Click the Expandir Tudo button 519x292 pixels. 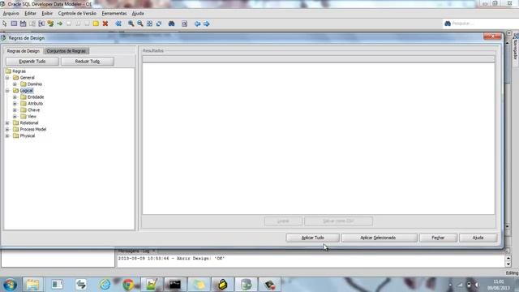(32, 62)
